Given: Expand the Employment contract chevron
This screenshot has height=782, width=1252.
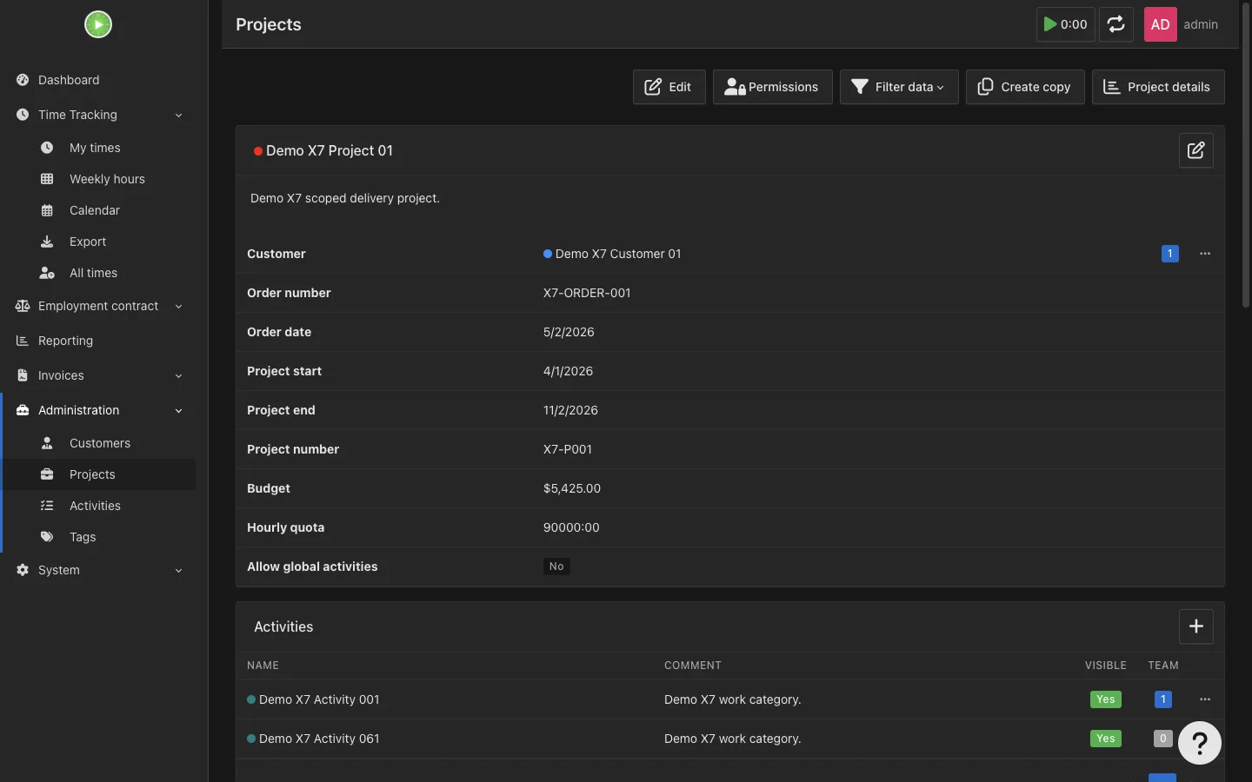Looking at the screenshot, I should (178, 306).
